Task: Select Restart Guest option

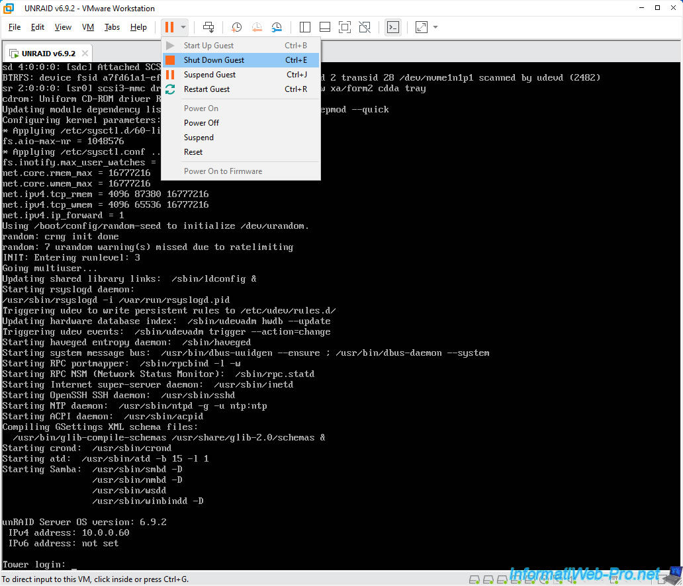Action: [206, 89]
